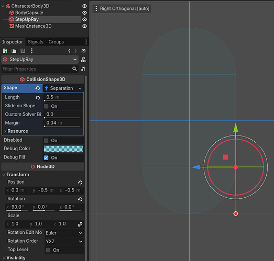Open the Right Orthogonal viewport menu
The width and height of the screenshot is (274, 261).
tap(122, 8)
